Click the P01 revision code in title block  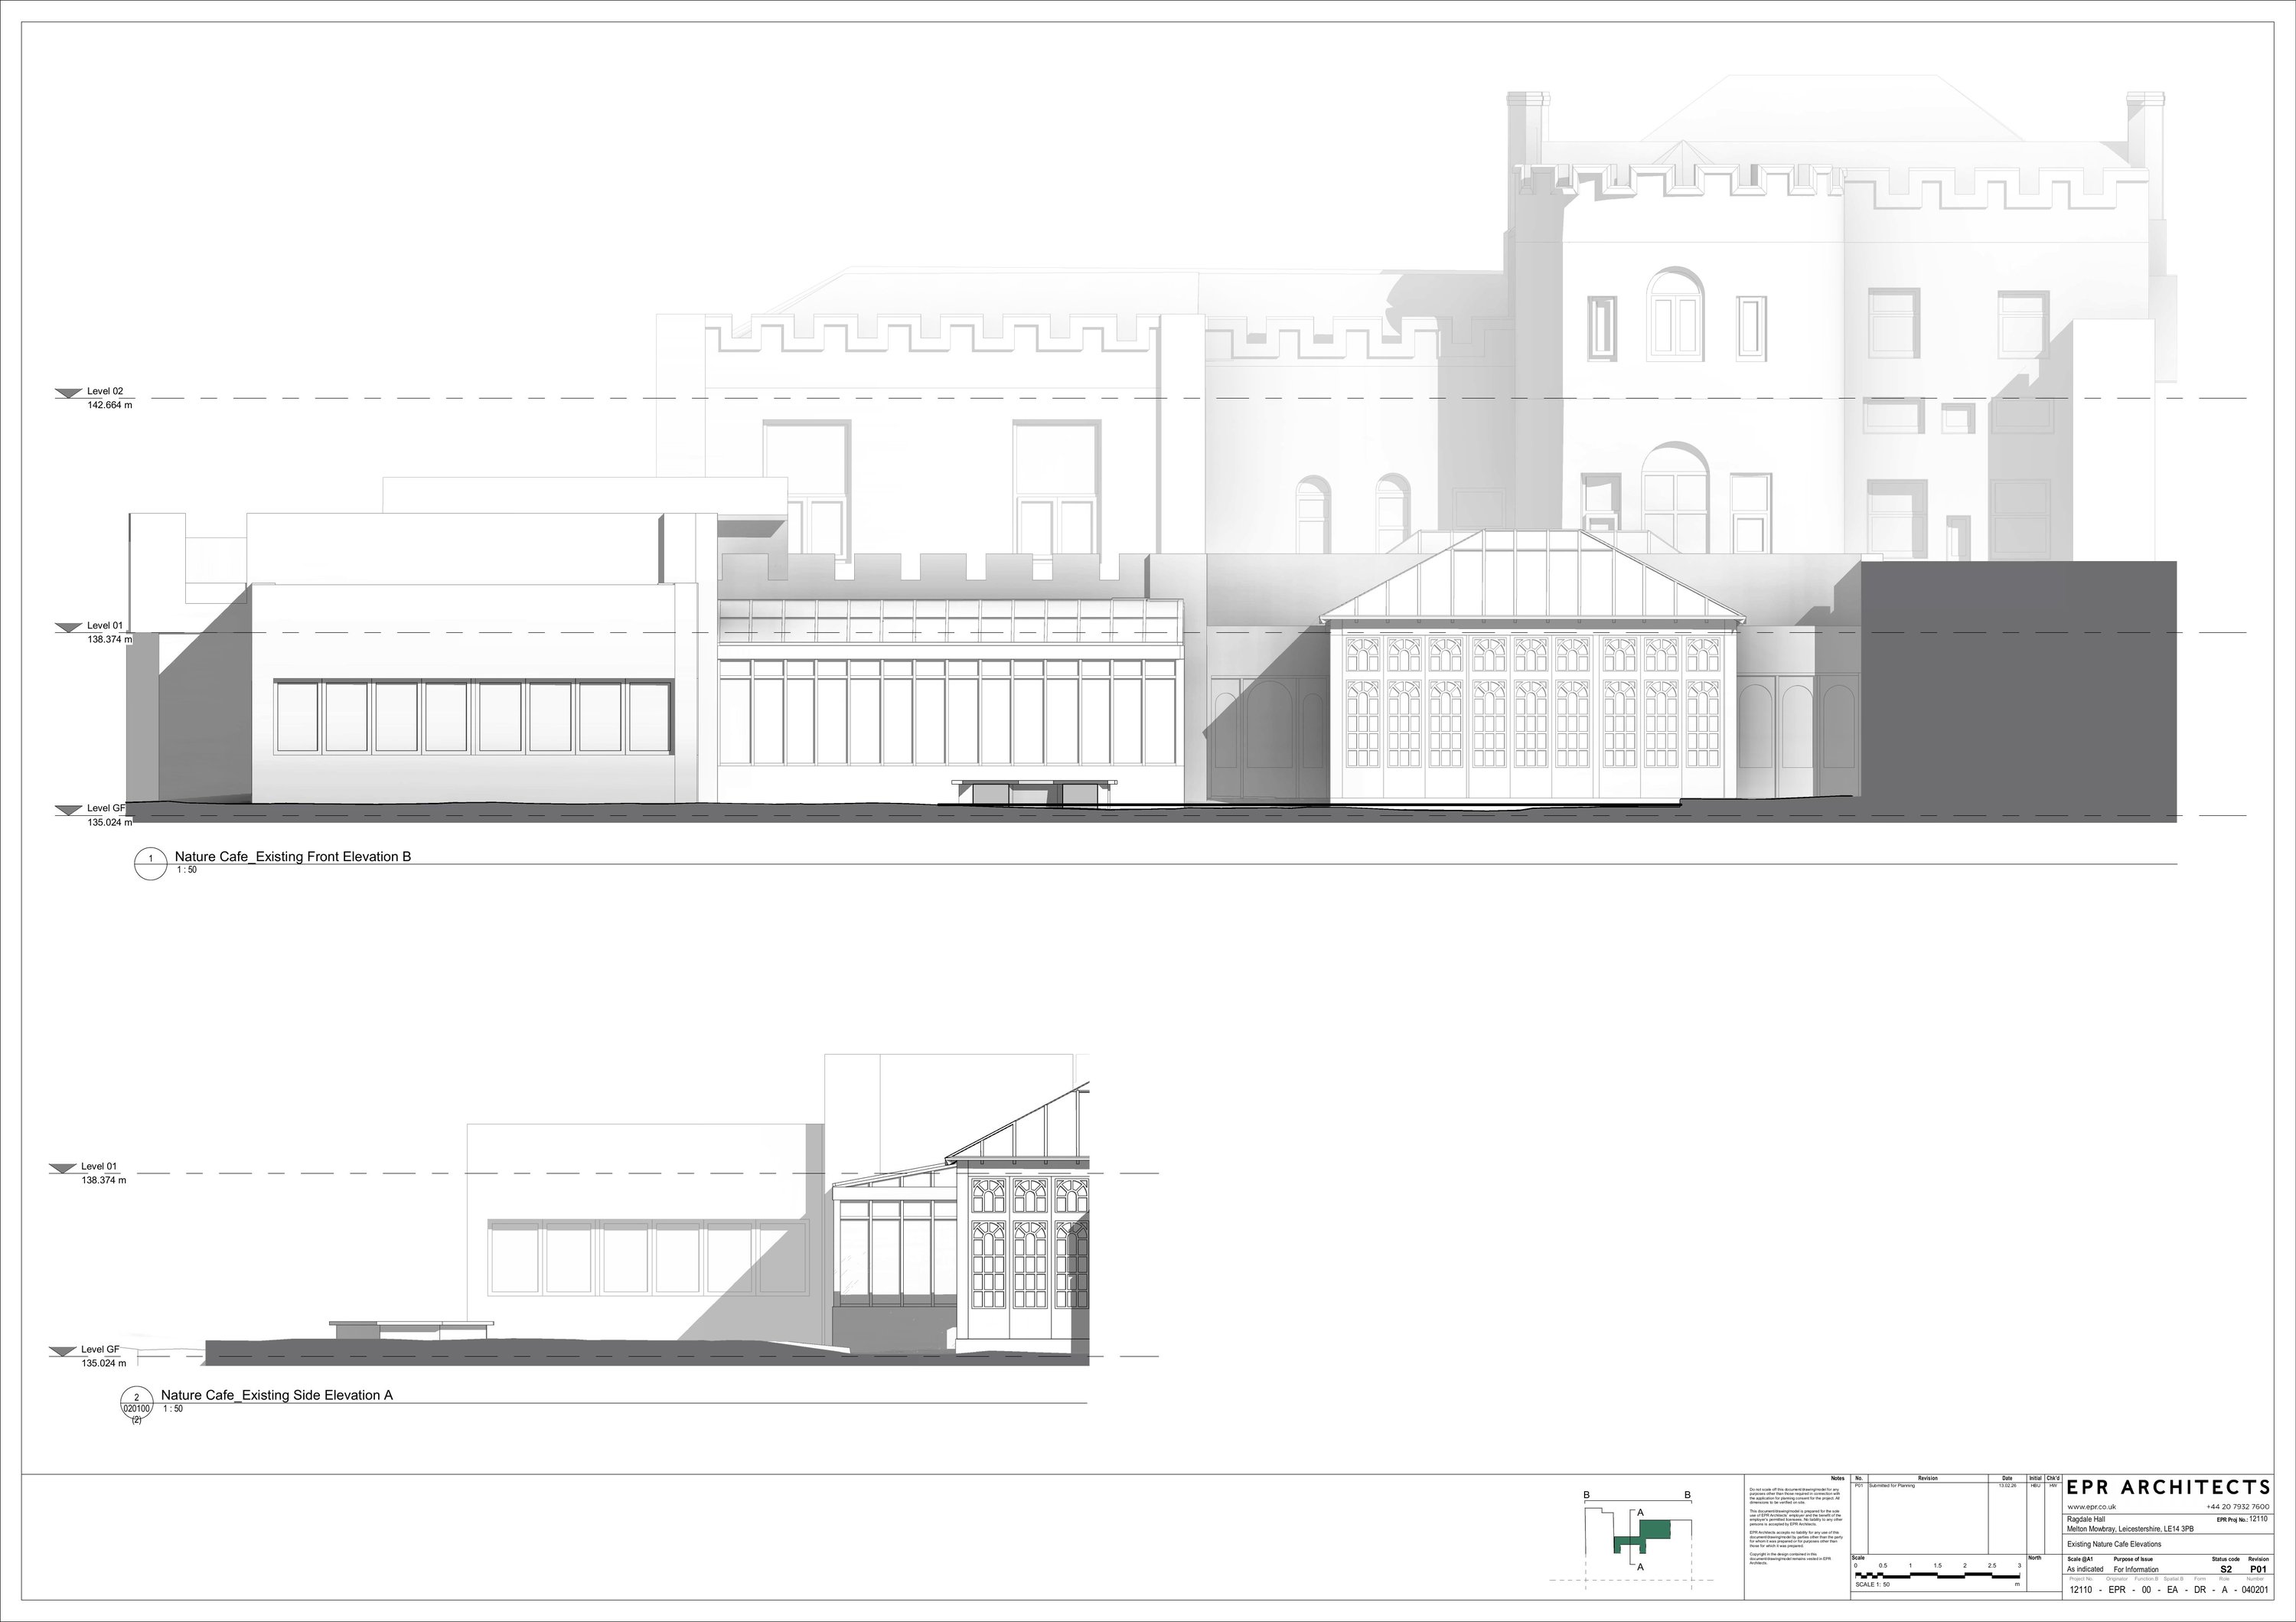click(2258, 1569)
